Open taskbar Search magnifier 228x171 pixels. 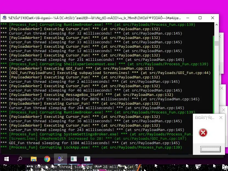click(x=20, y=159)
